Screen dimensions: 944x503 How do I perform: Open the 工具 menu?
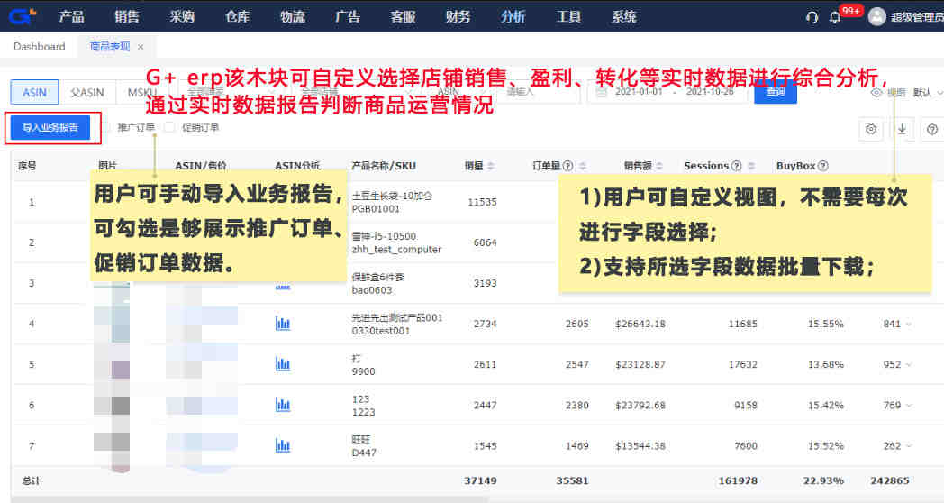[x=569, y=17]
